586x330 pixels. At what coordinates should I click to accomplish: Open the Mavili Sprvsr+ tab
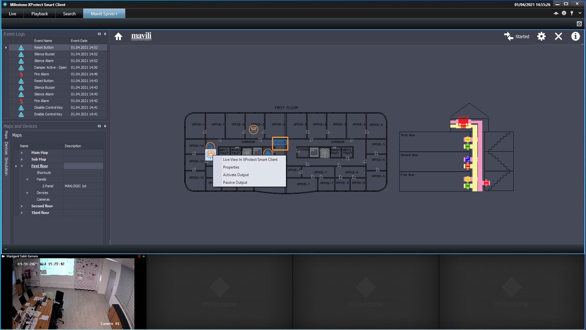[104, 14]
